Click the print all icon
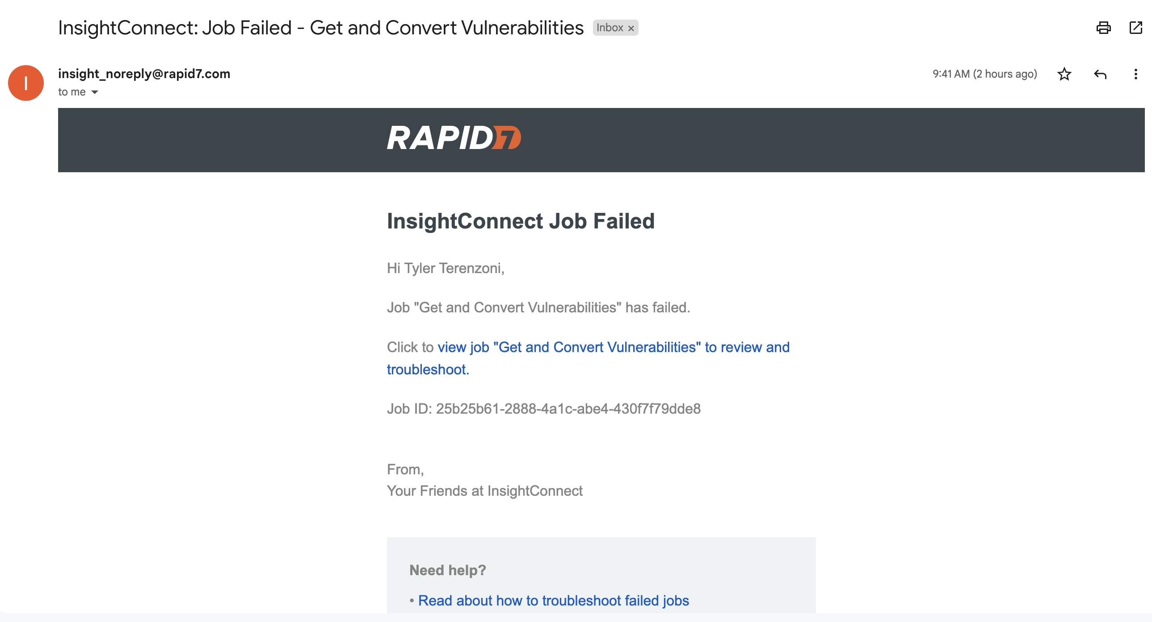The image size is (1152, 622). point(1103,28)
